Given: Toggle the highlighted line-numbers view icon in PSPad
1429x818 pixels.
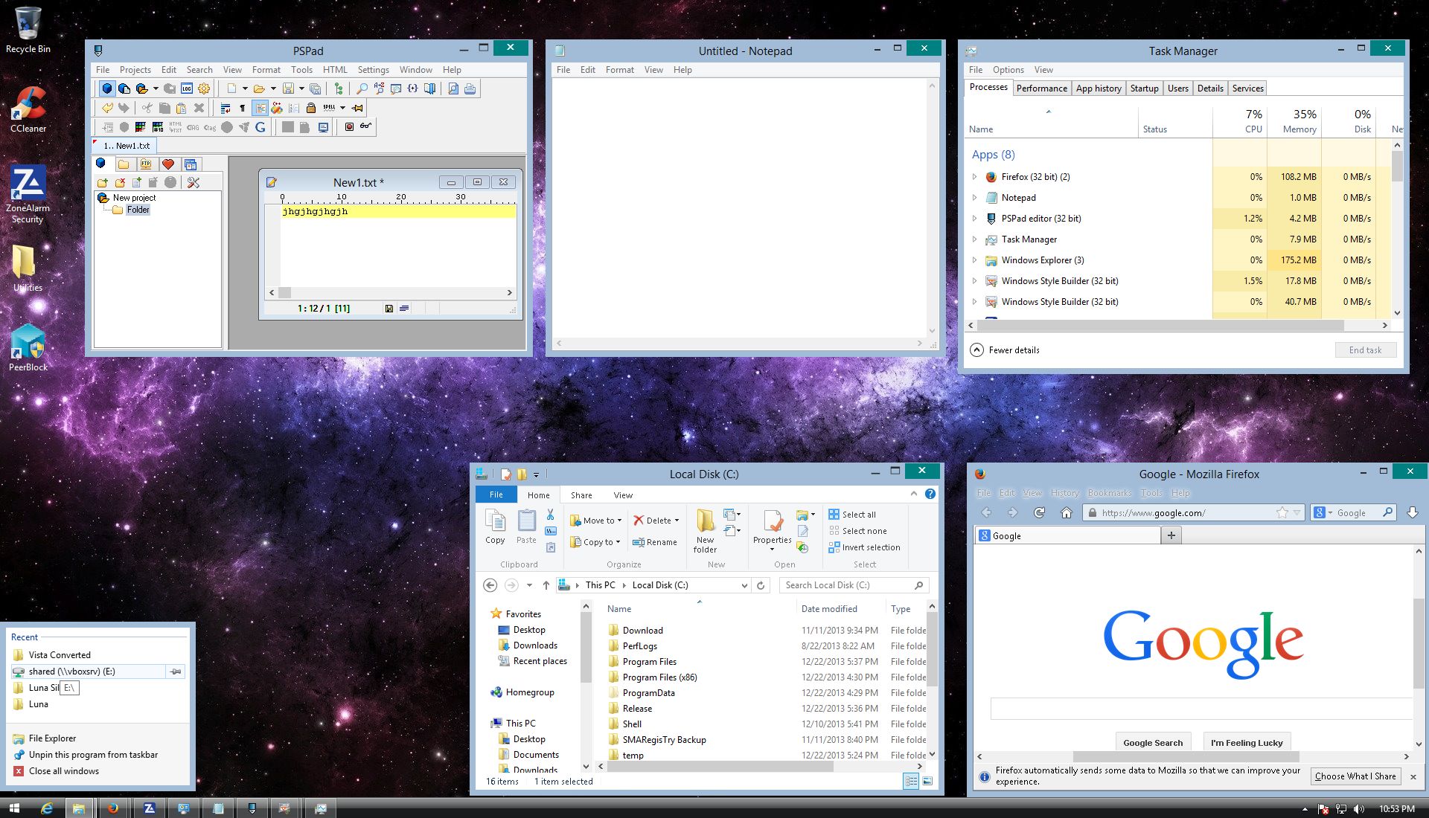Looking at the screenshot, I should click(x=260, y=108).
